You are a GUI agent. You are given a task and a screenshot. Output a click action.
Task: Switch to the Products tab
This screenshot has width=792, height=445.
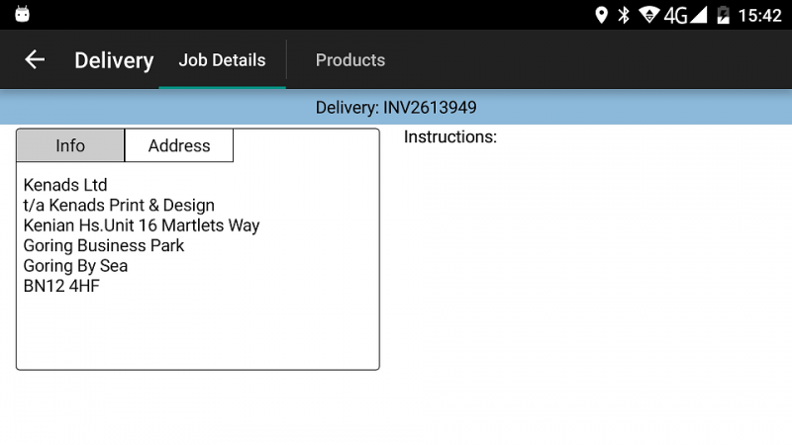pyautogui.click(x=349, y=60)
